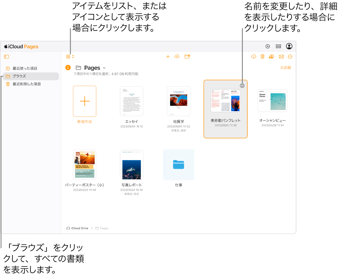Click Pages in the bottom breadcrumb
342x276 pixels.
102,228
